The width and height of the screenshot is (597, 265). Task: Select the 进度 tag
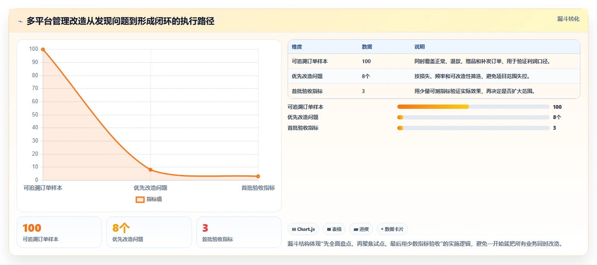pyautogui.click(x=361, y=229)
